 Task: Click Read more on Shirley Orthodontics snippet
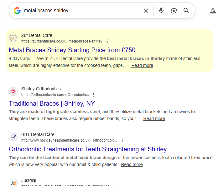154,118
